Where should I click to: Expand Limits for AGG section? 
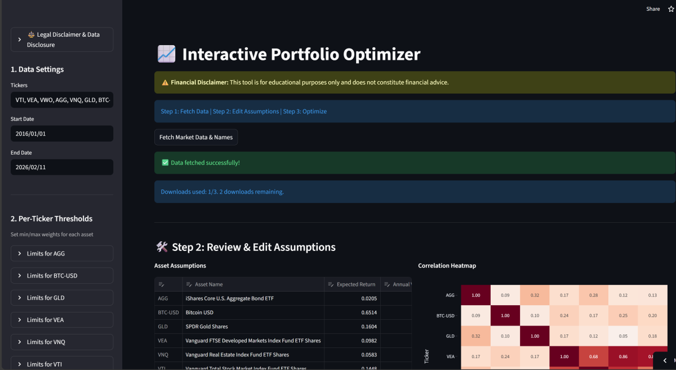point(62,254)
